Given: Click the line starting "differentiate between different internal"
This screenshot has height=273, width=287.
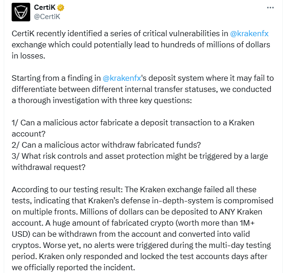Looking at the screenshot, I should pyautogui.click(x=141, y=89).
